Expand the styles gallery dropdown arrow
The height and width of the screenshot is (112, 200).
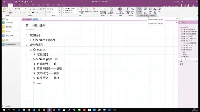(59, 13)
